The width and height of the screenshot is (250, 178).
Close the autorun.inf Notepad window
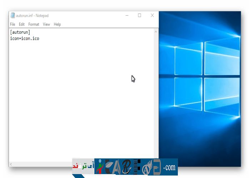coord(152,16)
